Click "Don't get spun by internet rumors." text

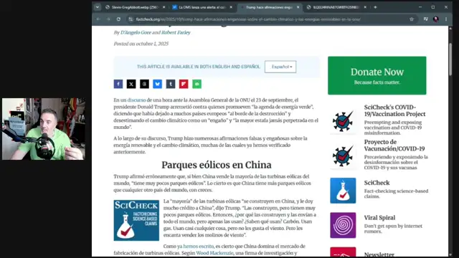click(393, 229)
